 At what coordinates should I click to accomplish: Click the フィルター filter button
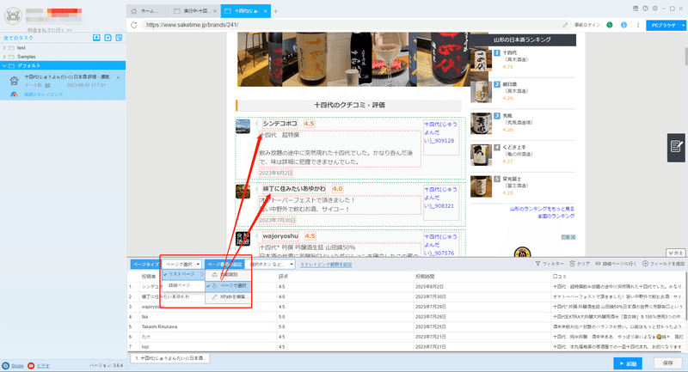pos(550,264)
